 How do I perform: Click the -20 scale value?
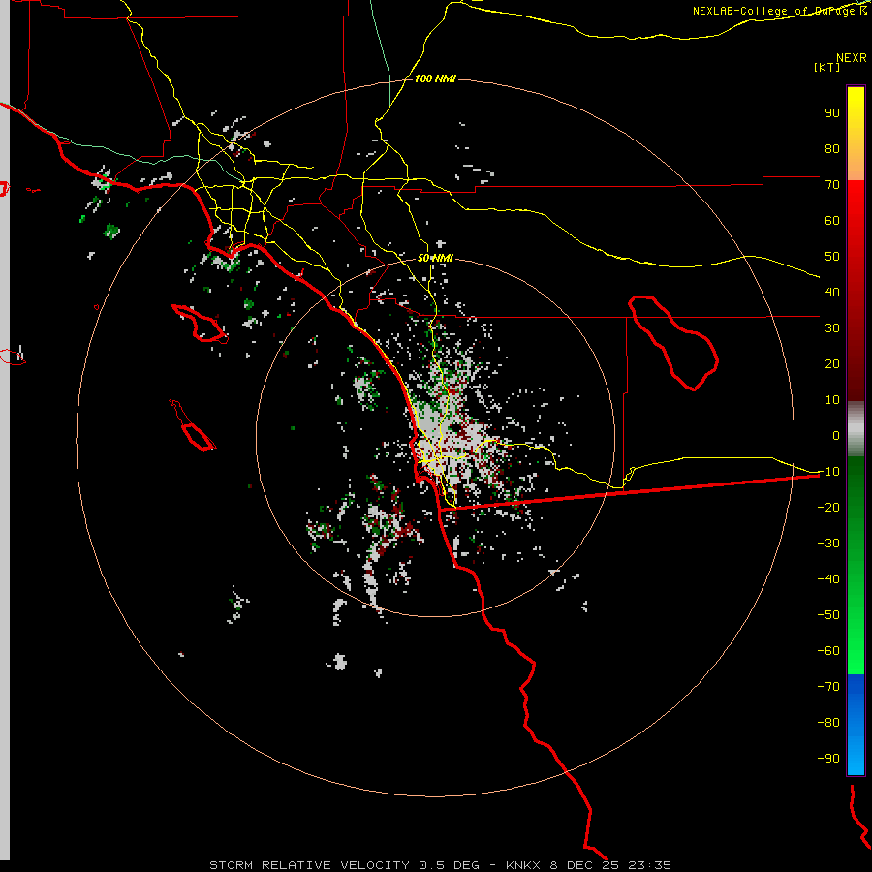[828, 508]
